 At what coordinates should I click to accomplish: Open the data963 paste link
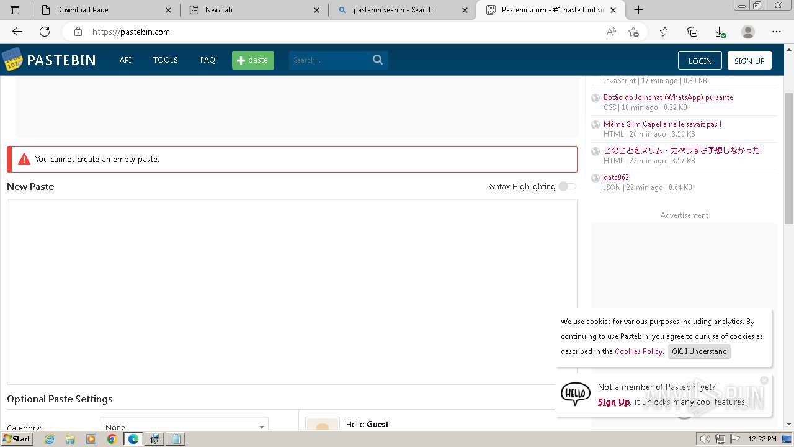point(616,178)
